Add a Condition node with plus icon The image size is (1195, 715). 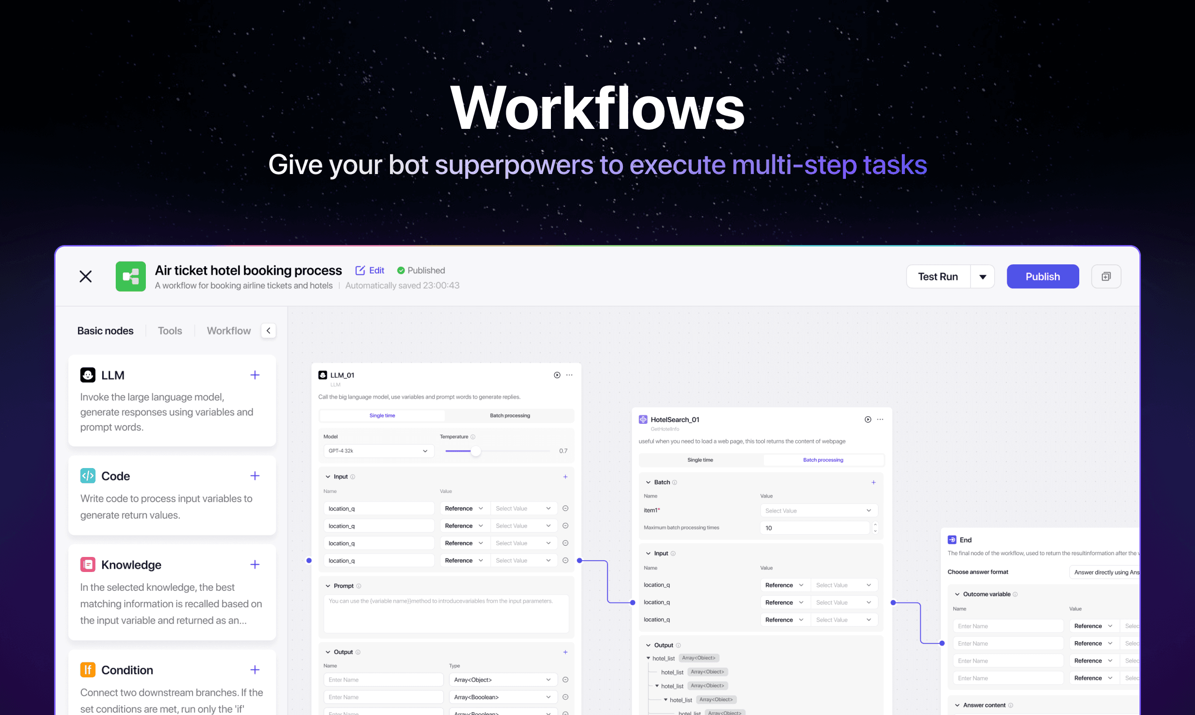click(255, 670)
